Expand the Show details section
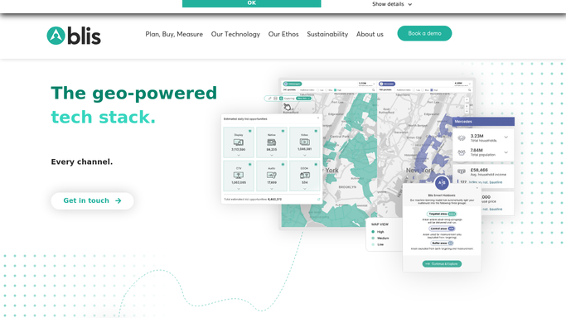Viewport: 566px width, 318px height. click(392, 4)
